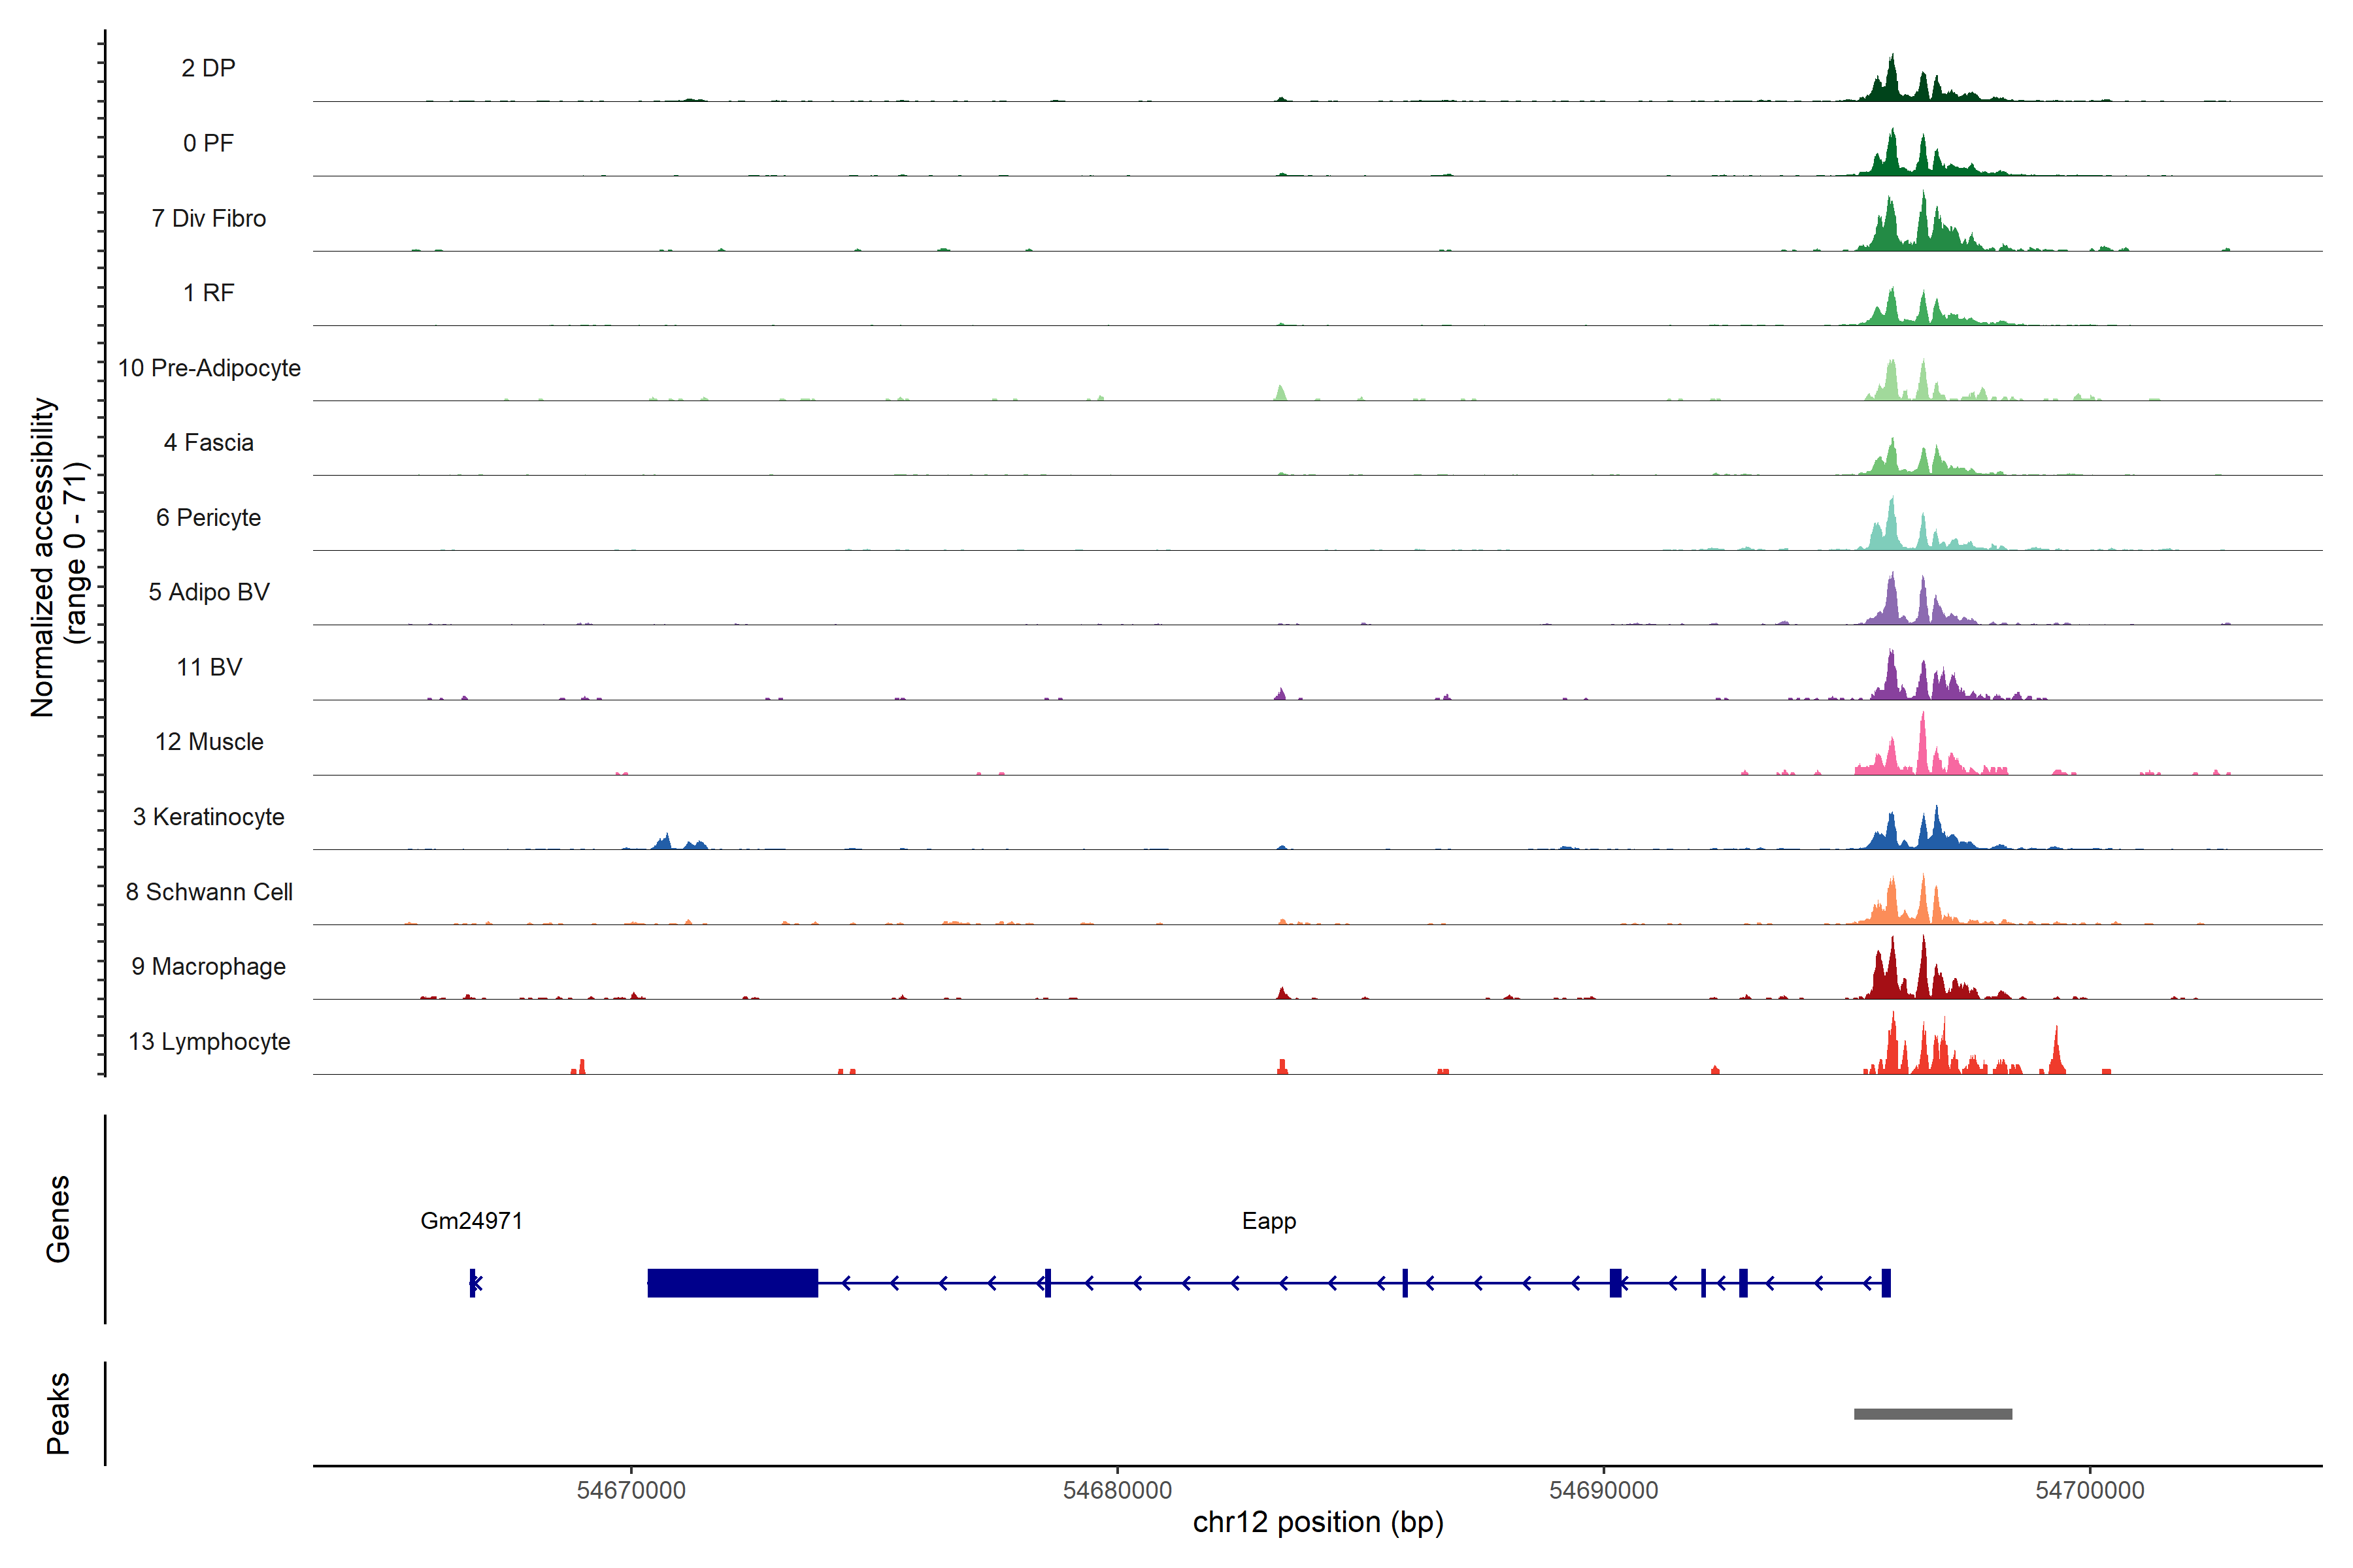Click the 7 Div Fibro track label
The width and height of the screenshot is (2353, 1568).
[x=208, y=218]
